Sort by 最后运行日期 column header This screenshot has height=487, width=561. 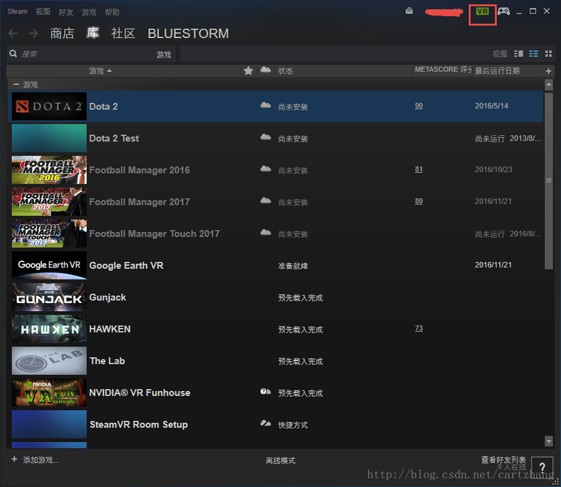point(497,71)
